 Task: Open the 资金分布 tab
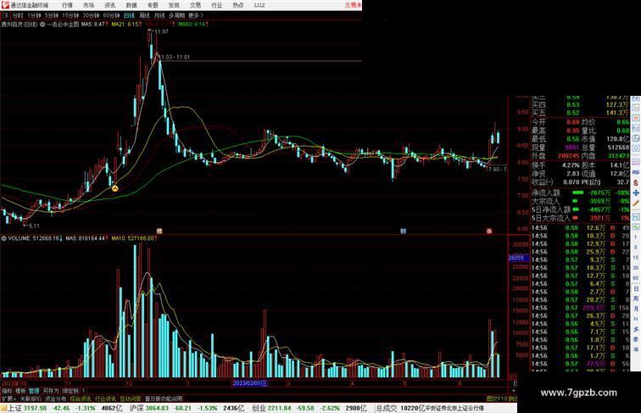56,399
